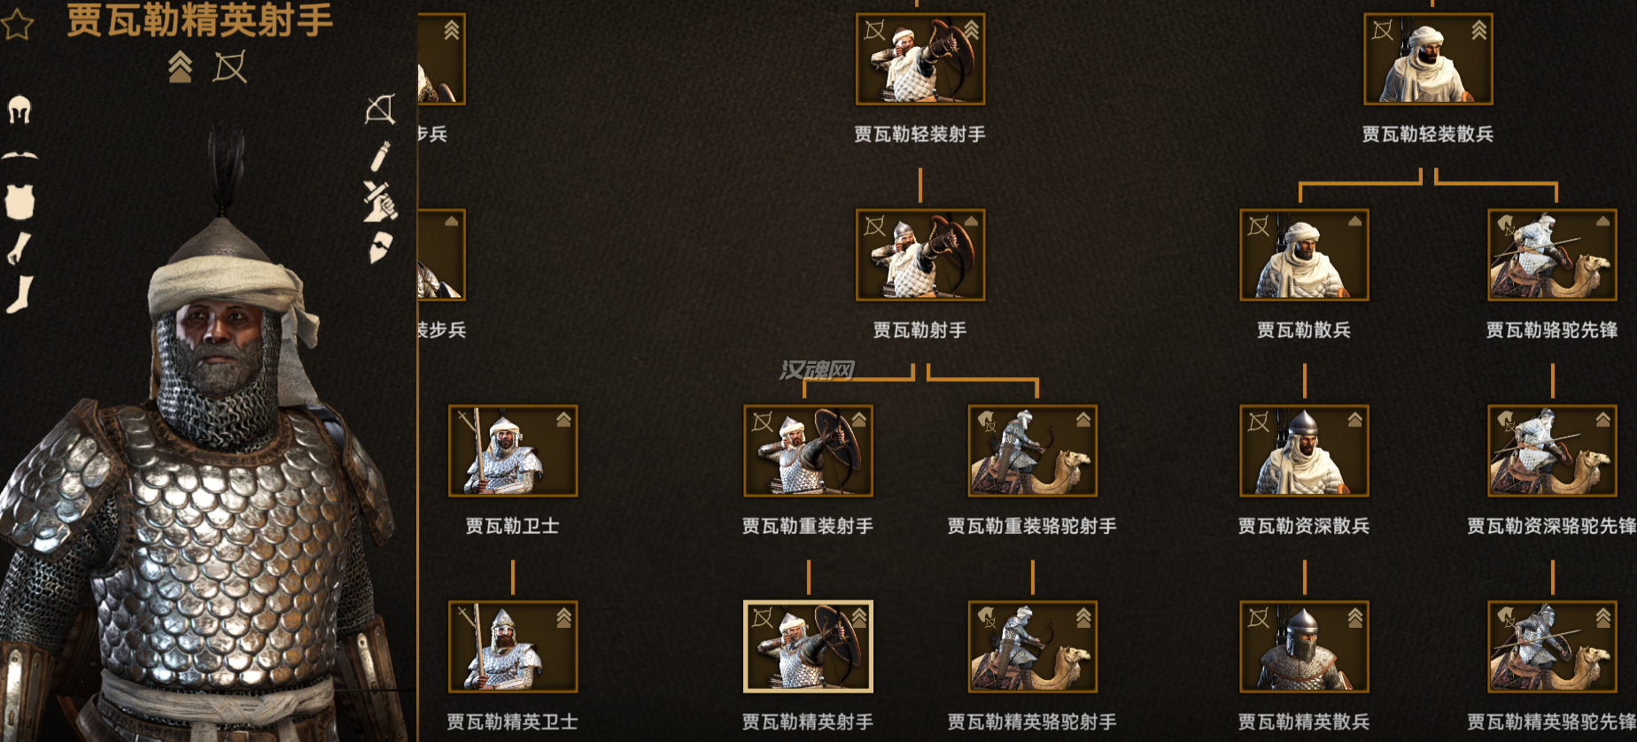
Task: Select the body armor equipment slot icon
Action: pos(19,202)
